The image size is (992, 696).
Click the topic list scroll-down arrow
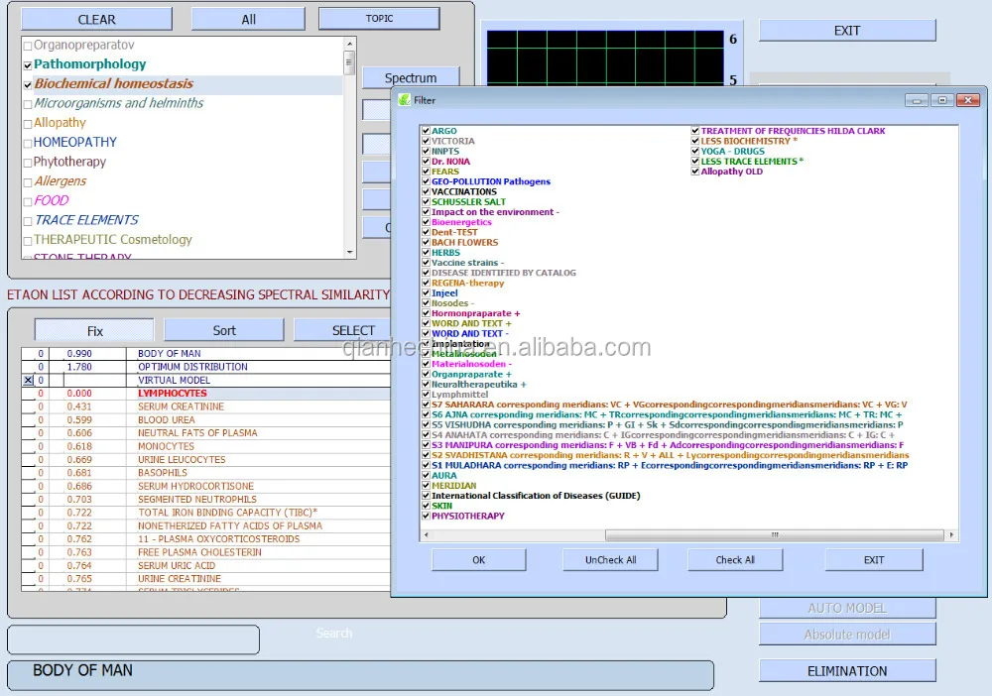349,253
